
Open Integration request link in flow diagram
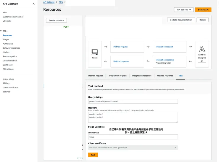tap(164, 47)
